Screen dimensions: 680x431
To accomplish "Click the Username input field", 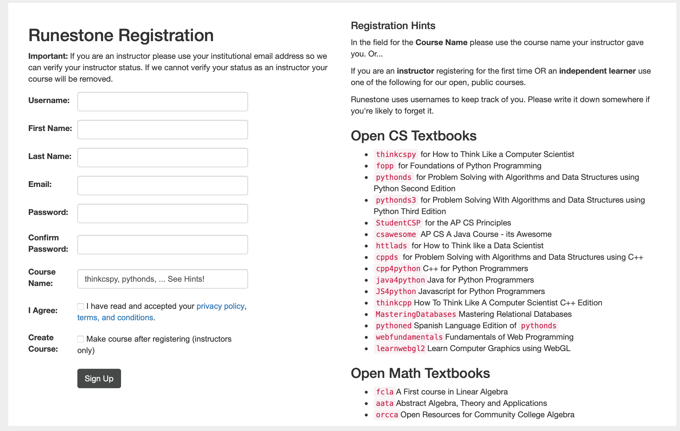I will click(162, 102).
